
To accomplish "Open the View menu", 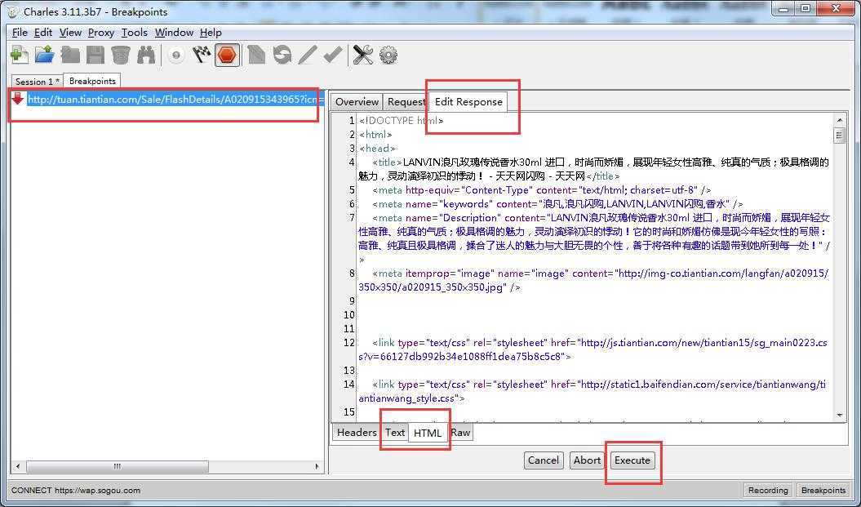I will tap(70, 33).
